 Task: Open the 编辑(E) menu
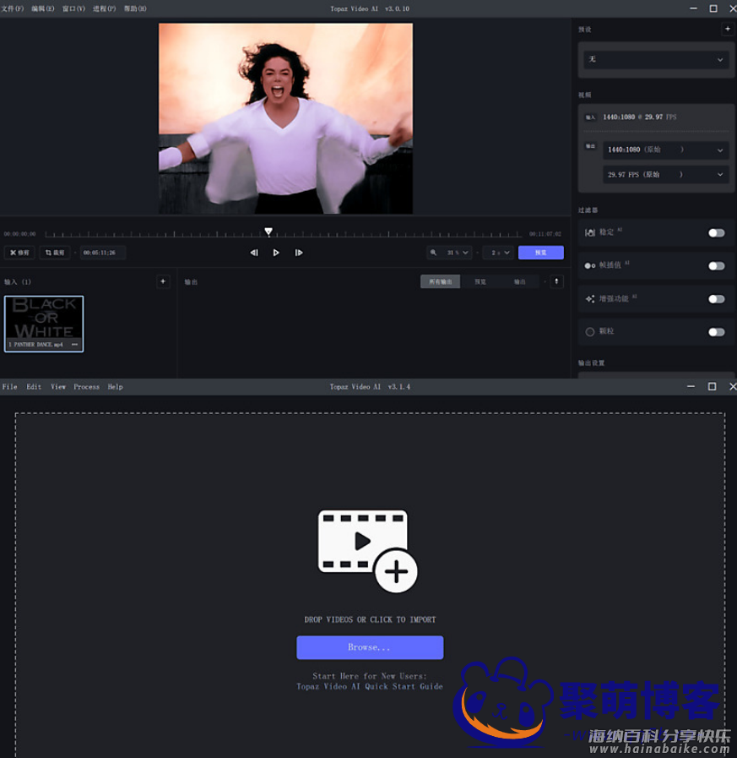pos(43,8)
